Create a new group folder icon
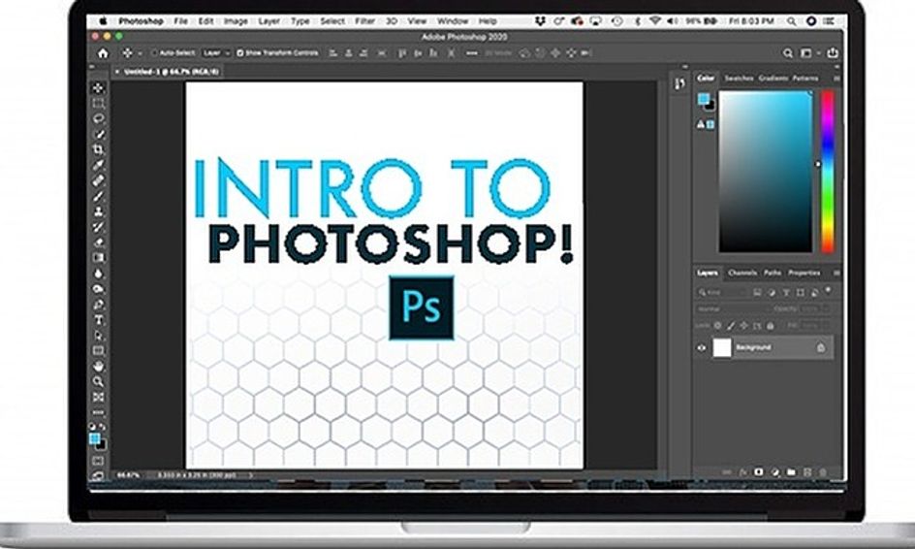Viewport: 915px width, 549px height. click(x=791, y=471)
